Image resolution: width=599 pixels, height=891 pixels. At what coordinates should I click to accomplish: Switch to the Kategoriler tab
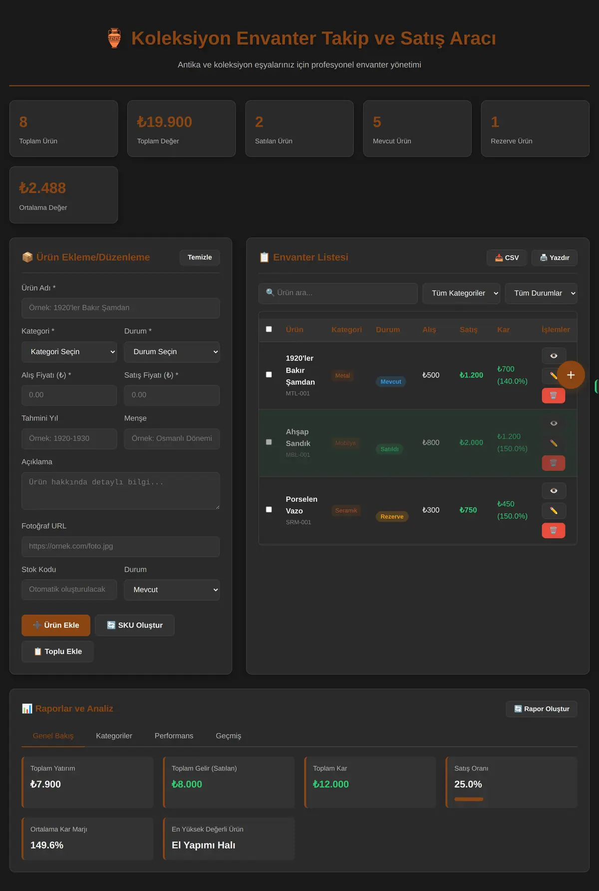click(x=114, y=736)
